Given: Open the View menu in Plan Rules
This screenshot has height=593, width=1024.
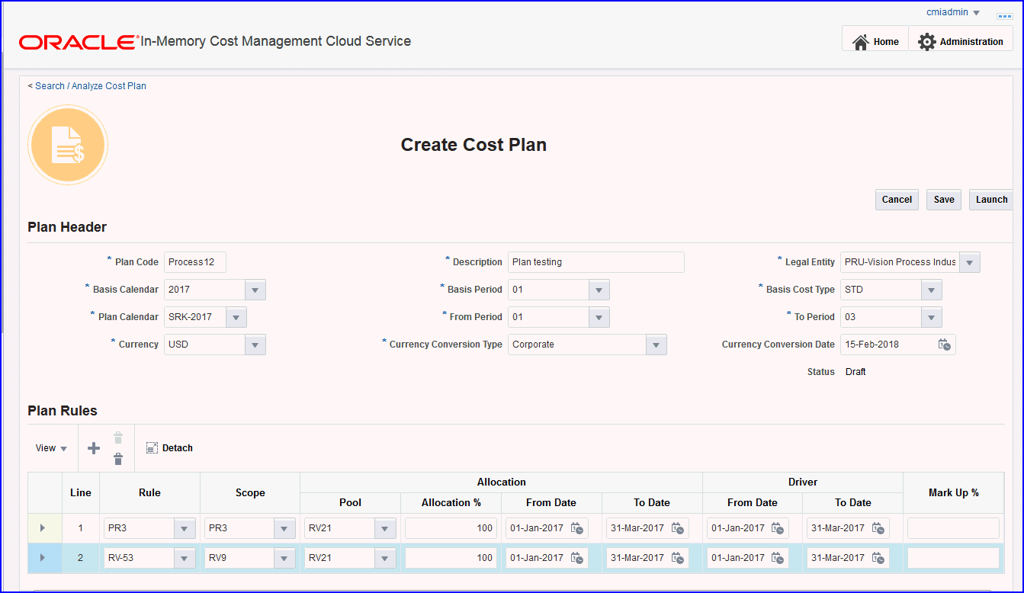Looking at the screenshot, I should click(52, 448).
